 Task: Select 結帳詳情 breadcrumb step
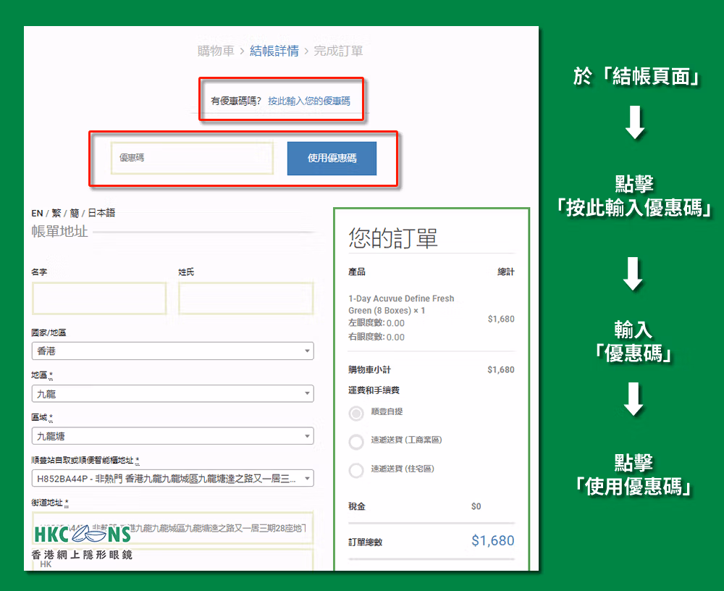click(x=274, y=51)
